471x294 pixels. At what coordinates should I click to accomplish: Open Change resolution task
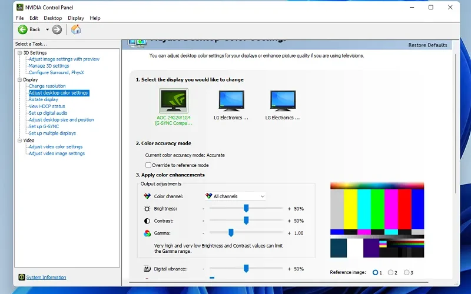(47, 86)
